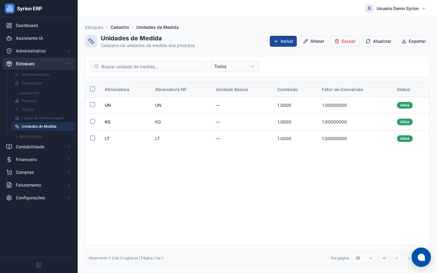Open the Todos status filter dropdown

235,66
